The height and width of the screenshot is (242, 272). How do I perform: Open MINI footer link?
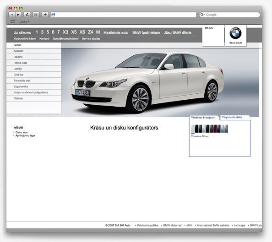[189, 226]
